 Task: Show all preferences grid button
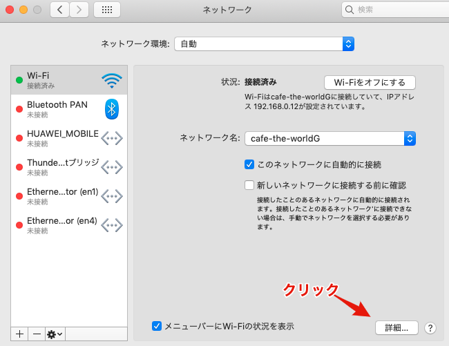pyautogui.click(x=107, y=10)
